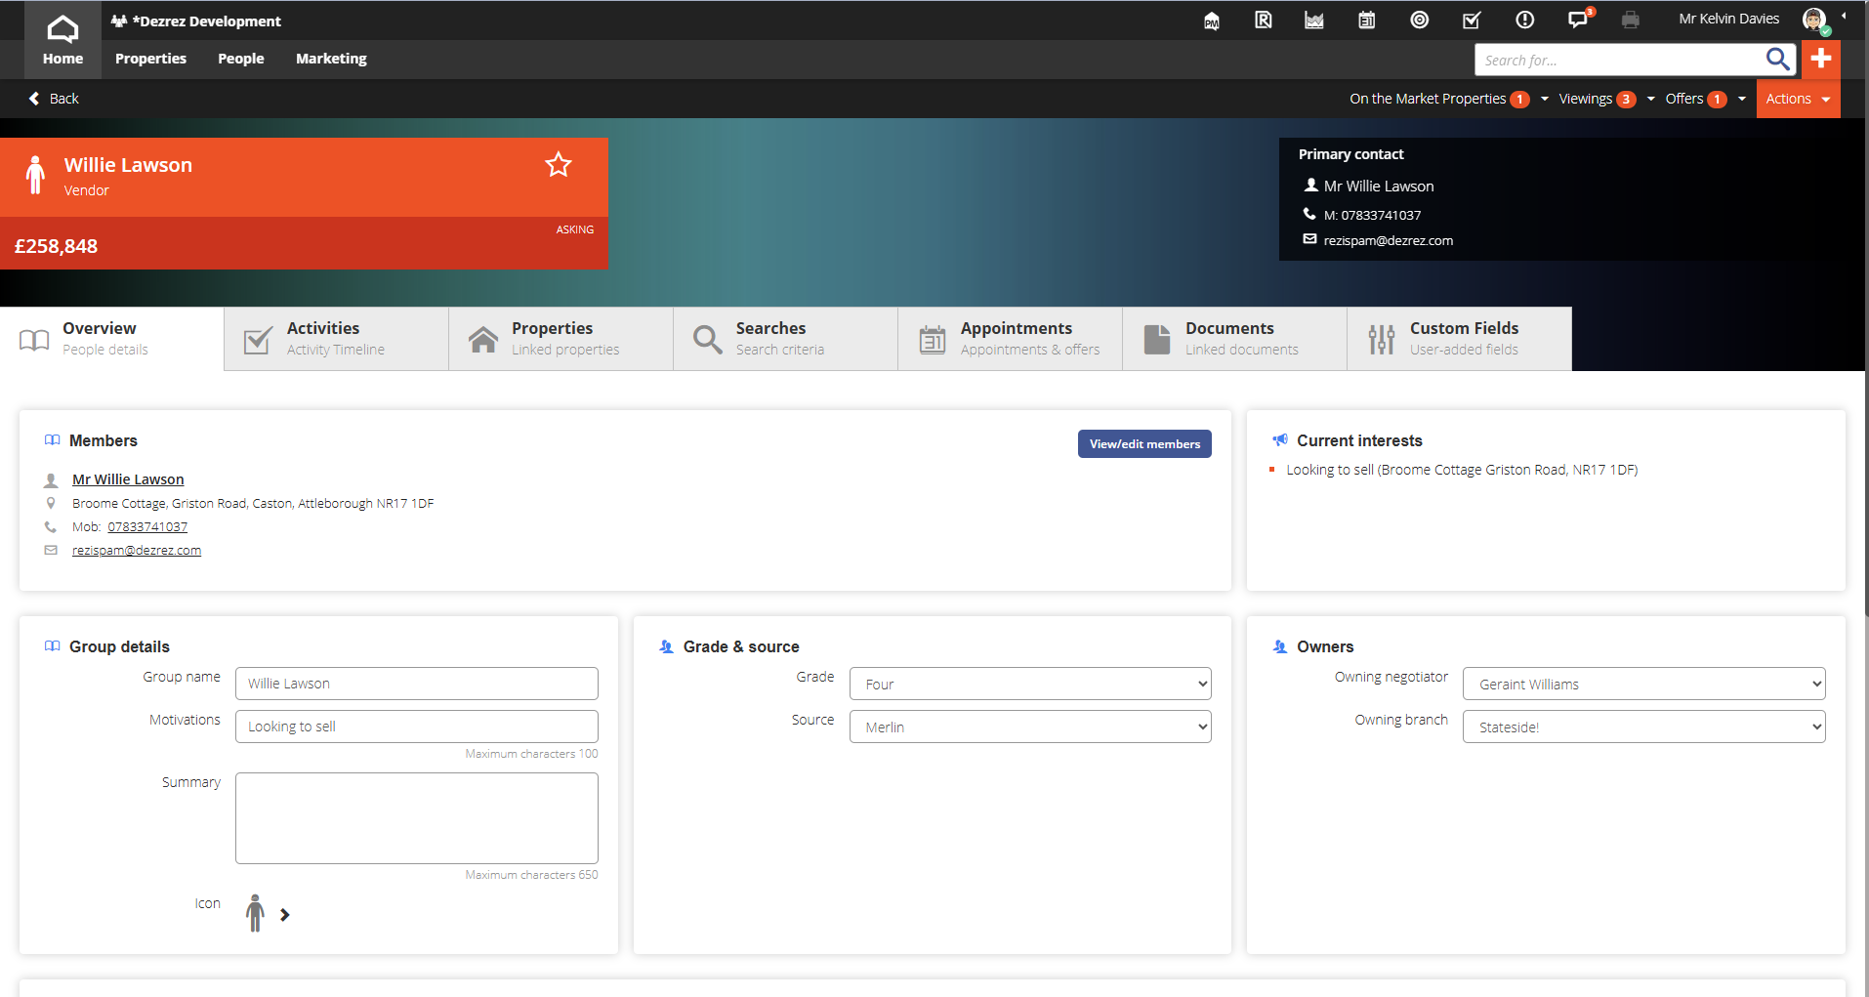Open the Actions dropdown menu
This screenshot has width=1869, height=997.
(1798, 99)
